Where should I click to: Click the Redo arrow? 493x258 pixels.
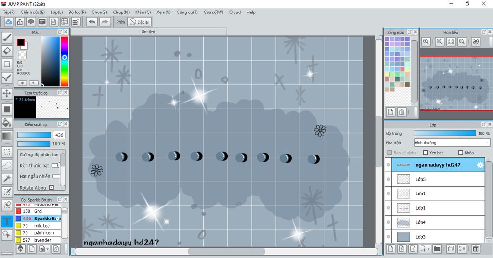click(105, 22)
